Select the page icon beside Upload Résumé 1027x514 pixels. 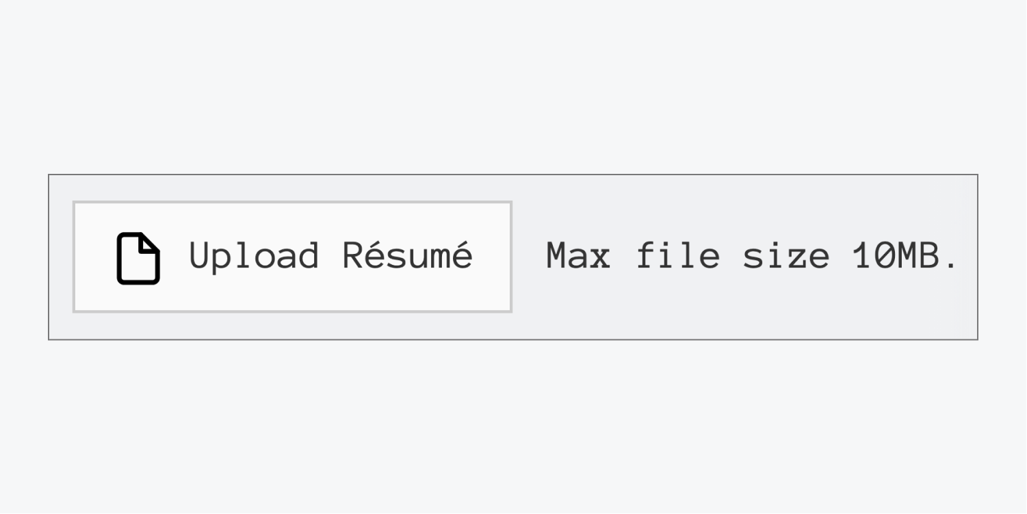pyautogui.click(x=138, y=258)
